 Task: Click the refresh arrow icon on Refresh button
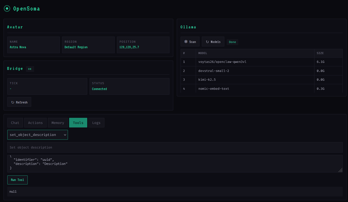[13, 102]
